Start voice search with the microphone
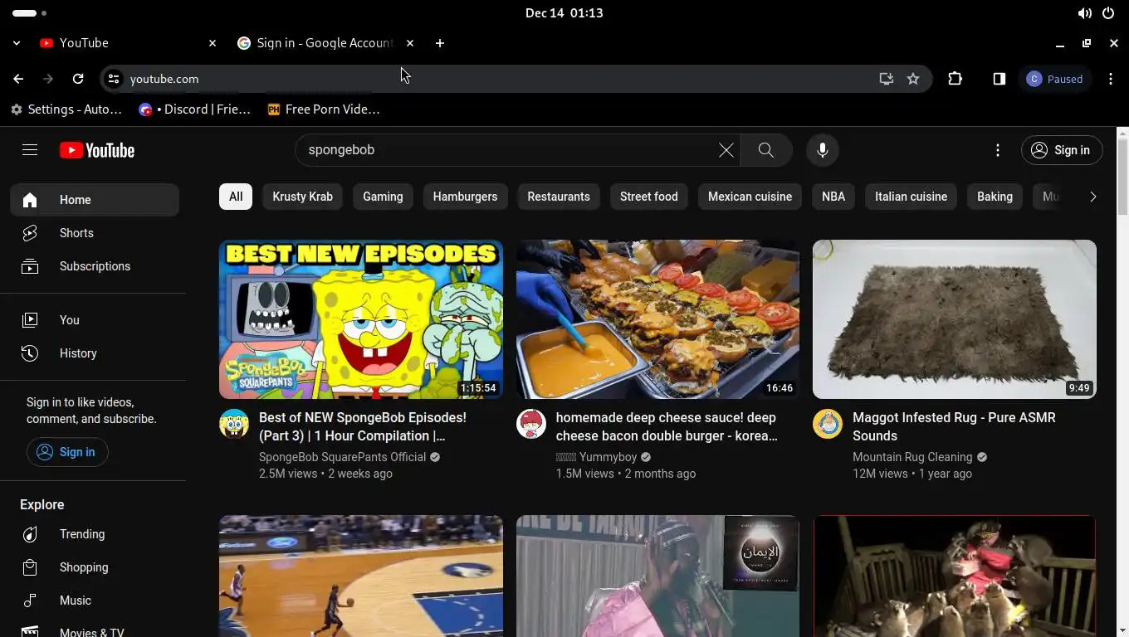The height and width of the screenshot is (637, 1129). click(x=822, y=150)
